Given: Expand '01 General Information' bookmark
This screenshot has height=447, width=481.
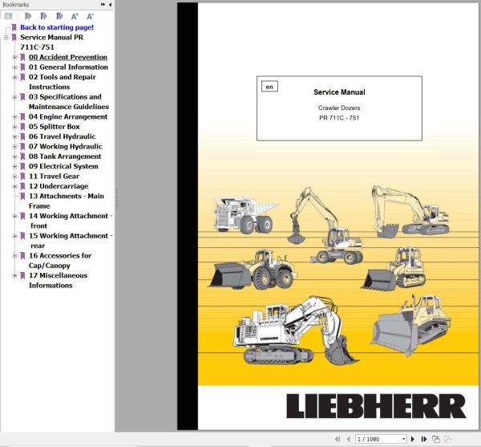Looking at the screenshot, I should tap(14, 67).
